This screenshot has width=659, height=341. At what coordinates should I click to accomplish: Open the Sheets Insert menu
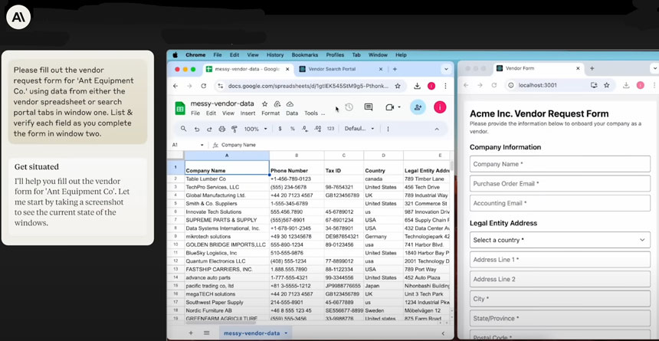(x=248, y=113)
